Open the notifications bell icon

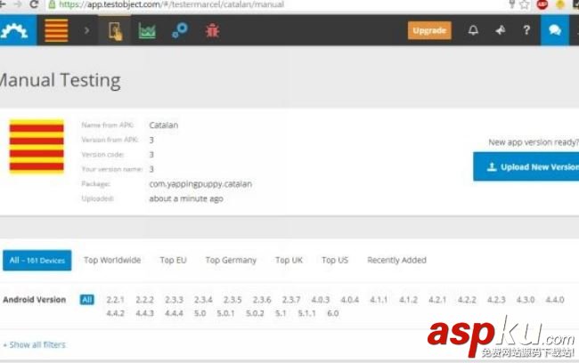coord(473,30)
